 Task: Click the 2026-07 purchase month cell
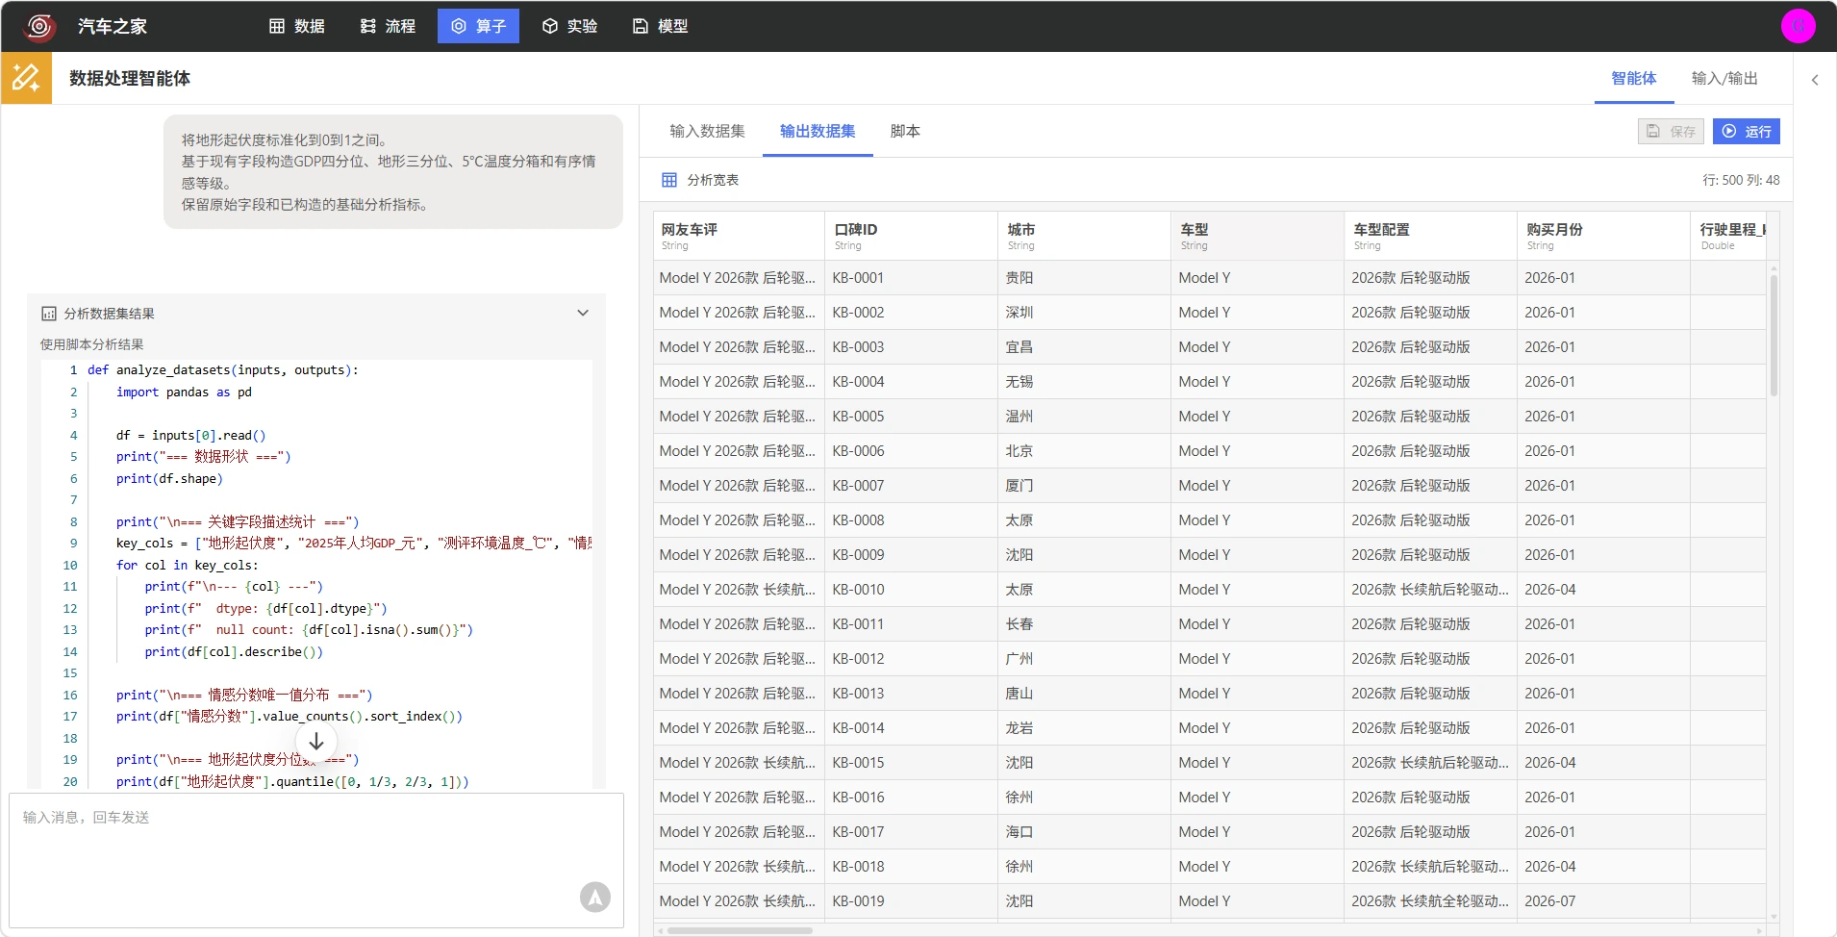pyautogui.click(x=1604, y=901)
